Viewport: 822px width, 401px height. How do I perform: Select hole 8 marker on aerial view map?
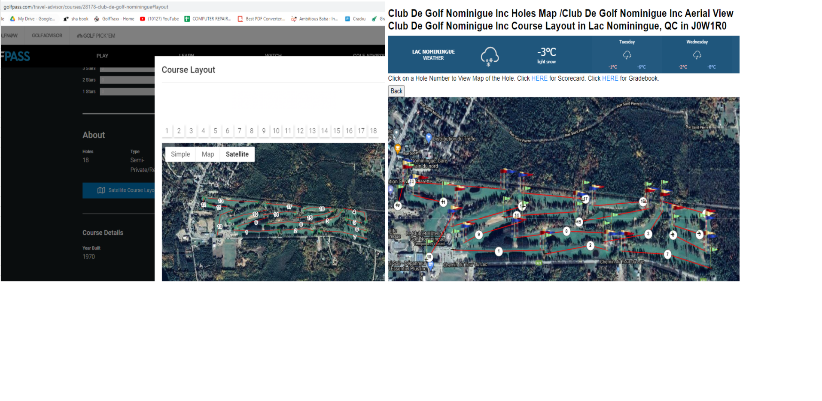pyautogui.click(x=566, y=231)
